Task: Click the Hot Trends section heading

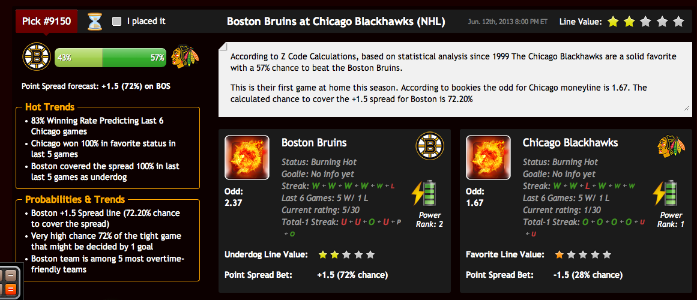Action: [50, 107]
